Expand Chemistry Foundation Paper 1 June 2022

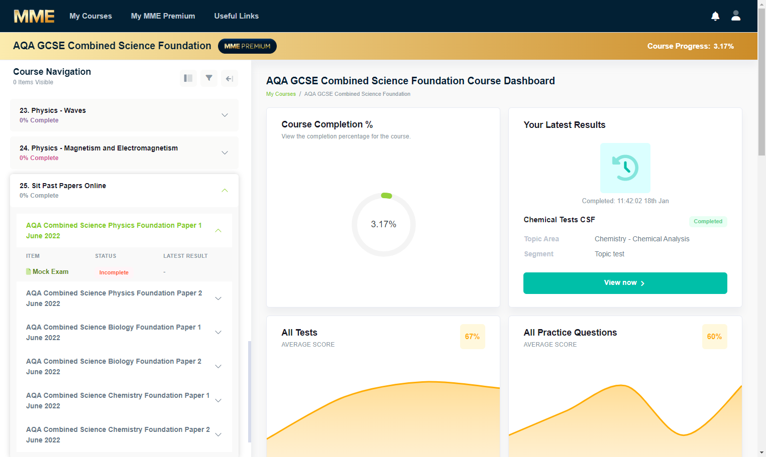[x=124, y=400]
